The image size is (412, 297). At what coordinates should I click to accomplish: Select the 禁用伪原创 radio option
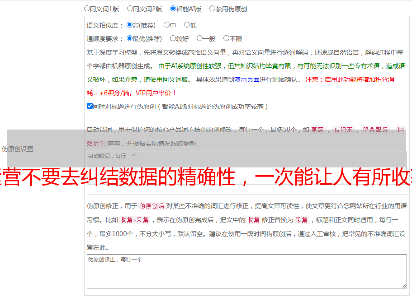(x=212, y=9)
